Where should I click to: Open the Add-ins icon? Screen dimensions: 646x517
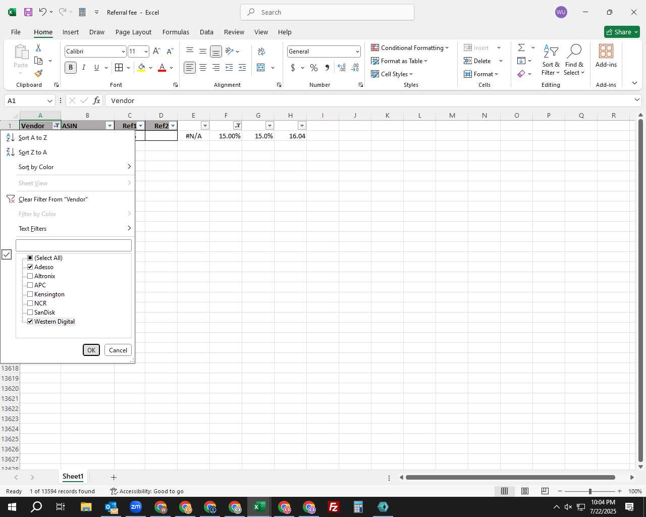(606, 56)
